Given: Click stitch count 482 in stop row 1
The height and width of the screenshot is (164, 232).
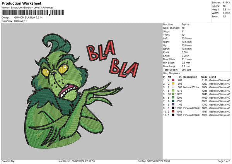Looking at the screenshot, I should [x=180, y=80].
